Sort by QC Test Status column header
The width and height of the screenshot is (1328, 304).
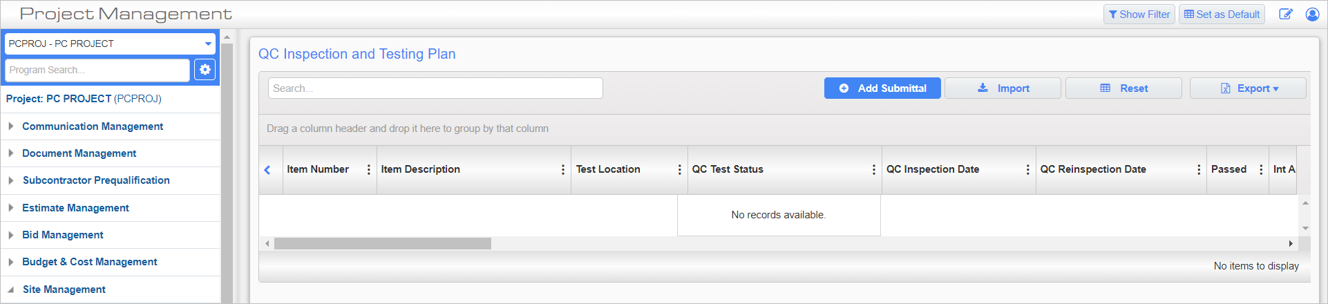tap(728, 169)
